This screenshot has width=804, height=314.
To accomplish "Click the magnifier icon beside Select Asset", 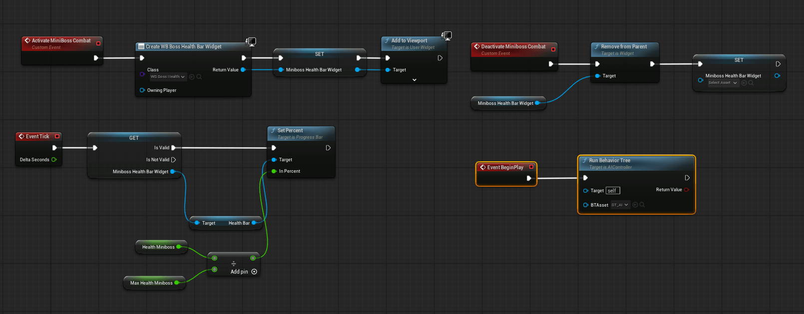I will 751,83.
